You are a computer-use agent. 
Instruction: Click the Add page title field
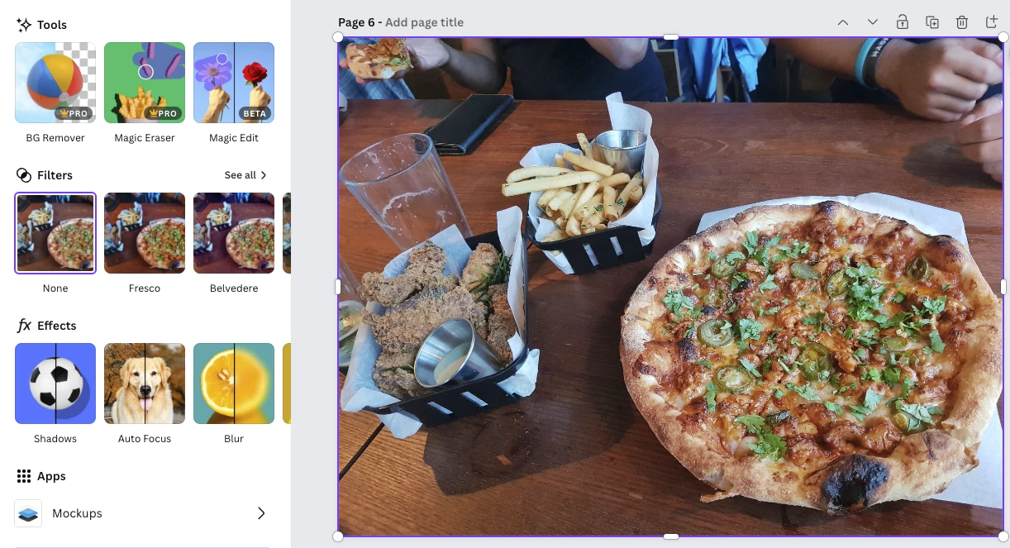[424, 22]
